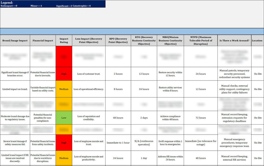Click the Location column header
Image resolution: width=264 pixels, height=166 pixels.
tap(257, 40)
